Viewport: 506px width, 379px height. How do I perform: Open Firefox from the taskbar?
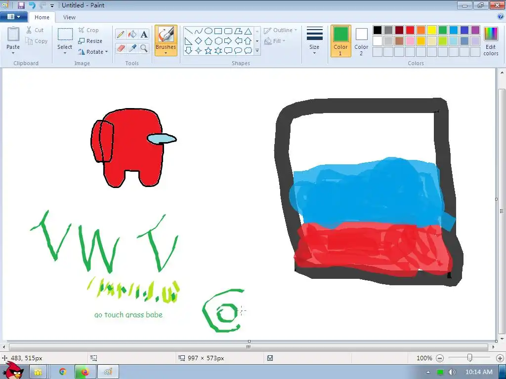click(x=85, y=372)
